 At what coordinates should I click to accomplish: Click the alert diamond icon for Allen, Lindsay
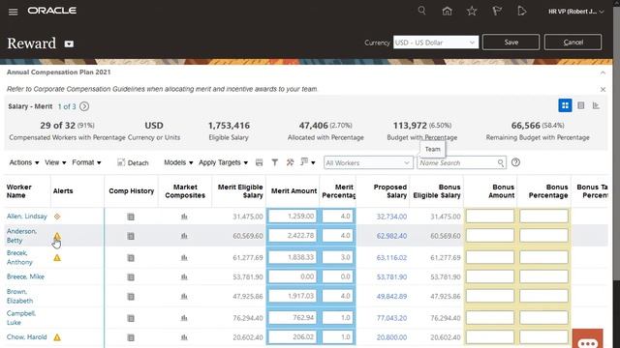[57, 217]
